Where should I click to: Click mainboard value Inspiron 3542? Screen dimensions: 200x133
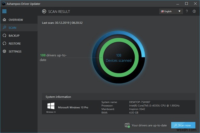click(x=137, y=109)
